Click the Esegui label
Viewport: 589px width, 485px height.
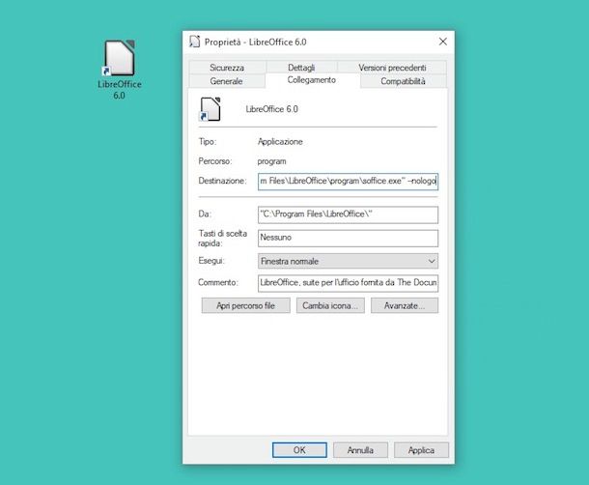(x=211, y=261)
